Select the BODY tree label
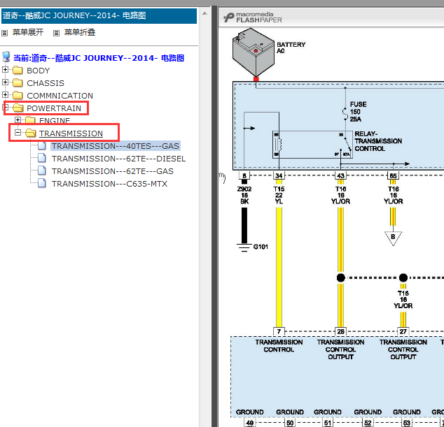The image size is (444, 427). pyautogui.click(x=39, y=71)
